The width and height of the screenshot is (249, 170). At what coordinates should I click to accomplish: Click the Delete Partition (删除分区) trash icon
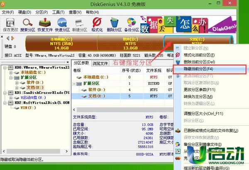click(x=114, y=25)
